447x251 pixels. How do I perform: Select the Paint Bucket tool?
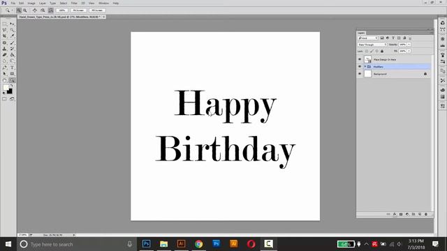tap(12, 55)
